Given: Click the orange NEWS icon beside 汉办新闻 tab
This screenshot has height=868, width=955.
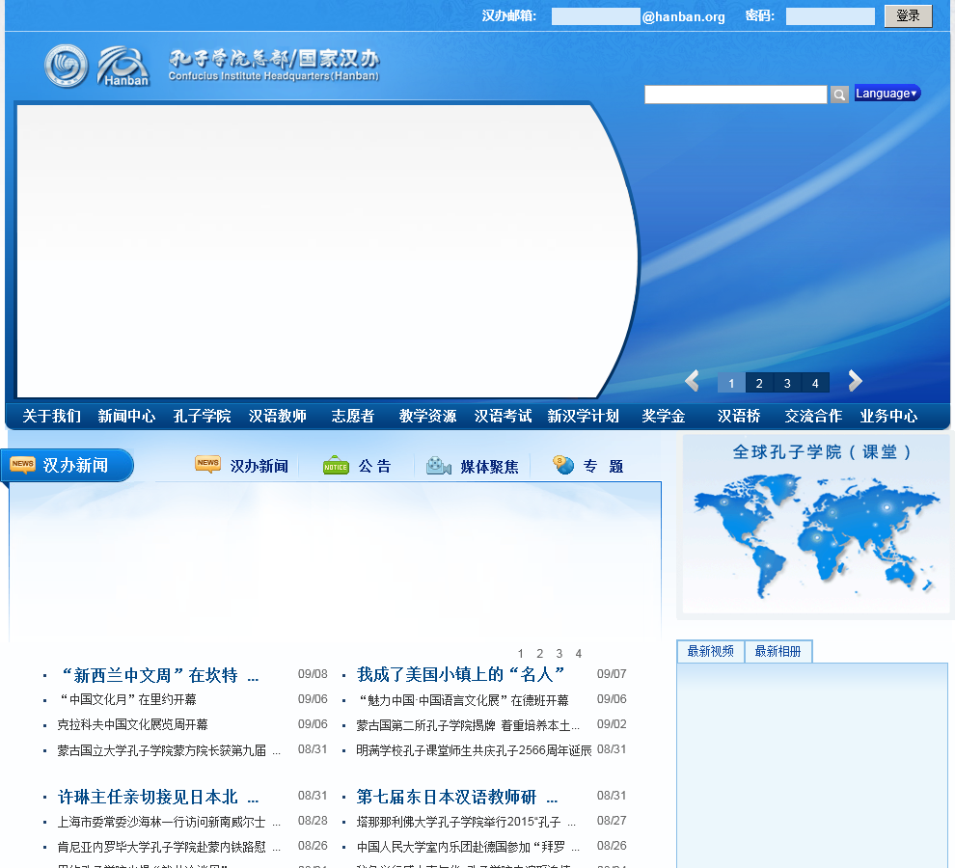Looking at the screenshot, I should pos(207,464).
